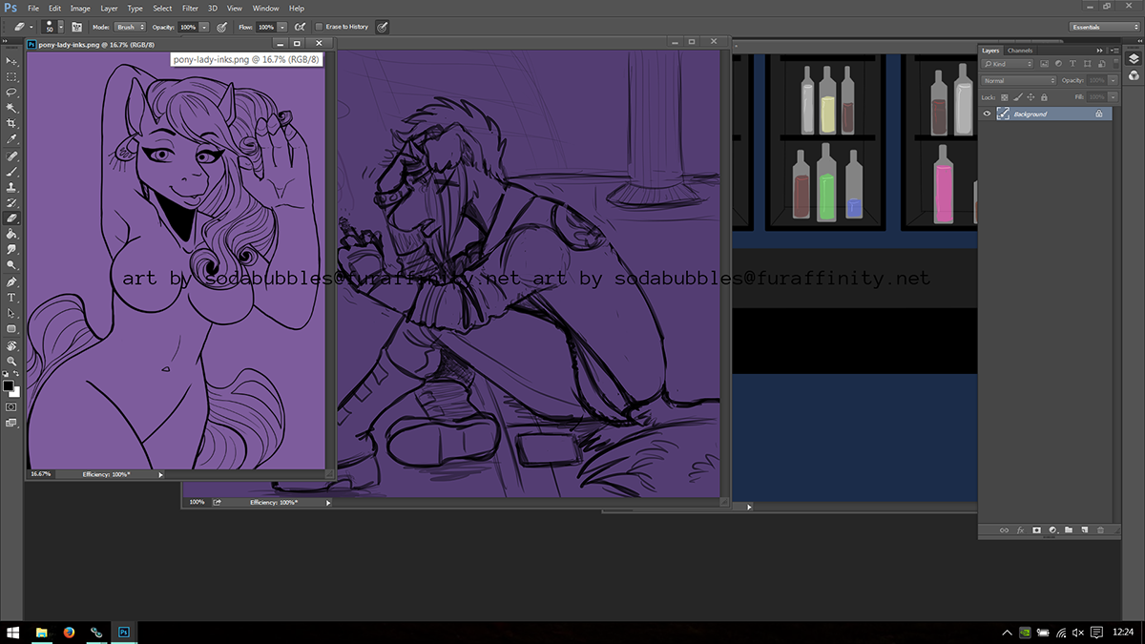The image size is (1145, 644).
Task: Pick the Eyedropper tool
Action: click(11, 139)
